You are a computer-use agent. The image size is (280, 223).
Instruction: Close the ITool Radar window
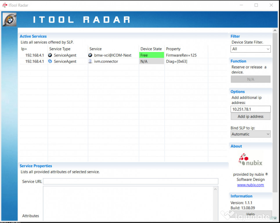[x=271, y=5]
